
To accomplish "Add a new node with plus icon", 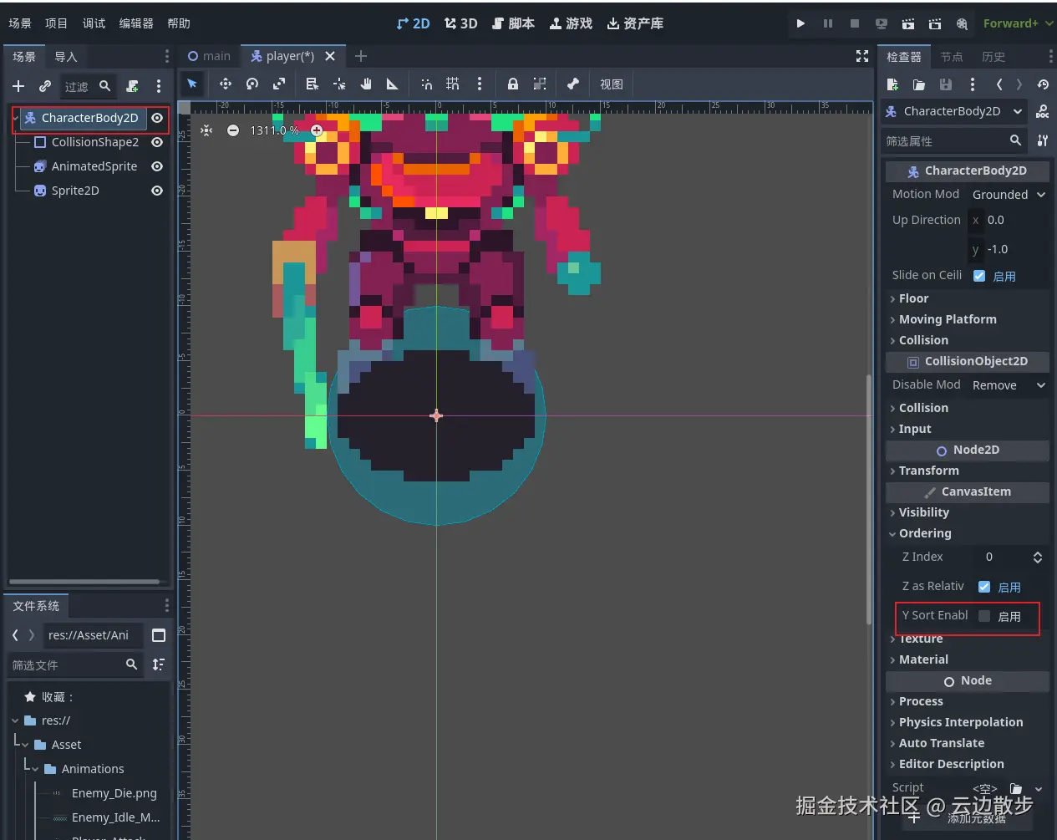I will click(18, 86).
